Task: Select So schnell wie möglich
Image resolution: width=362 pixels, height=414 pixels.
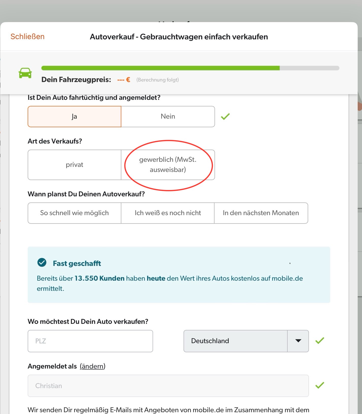Action: point(74,213)
